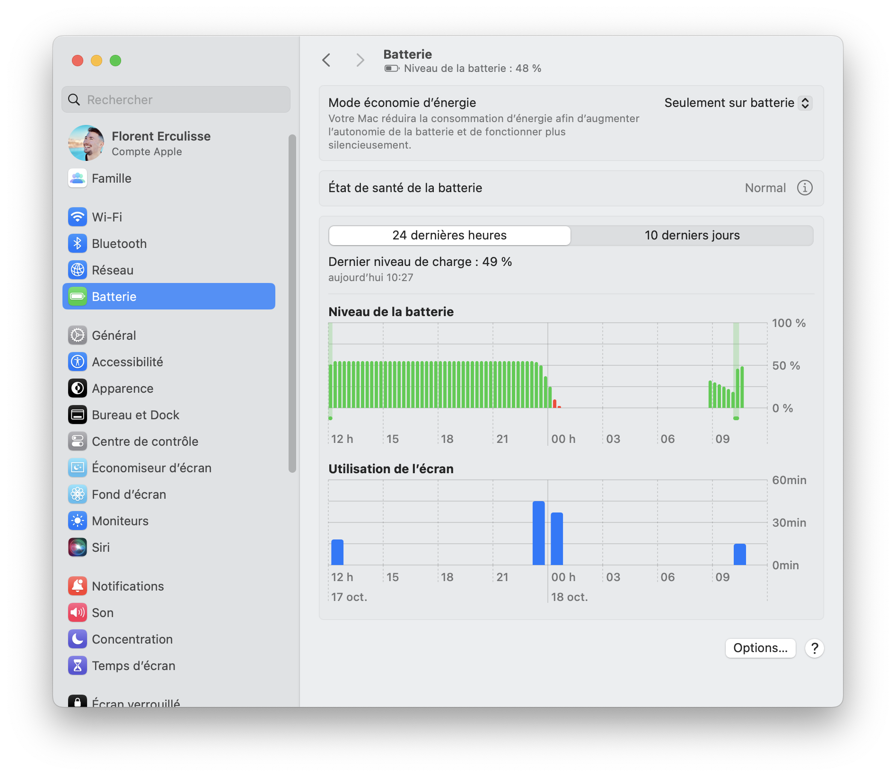896x777 pixels.
Task: Select the Notifications label in sidebar
Action: pos(128,586)
